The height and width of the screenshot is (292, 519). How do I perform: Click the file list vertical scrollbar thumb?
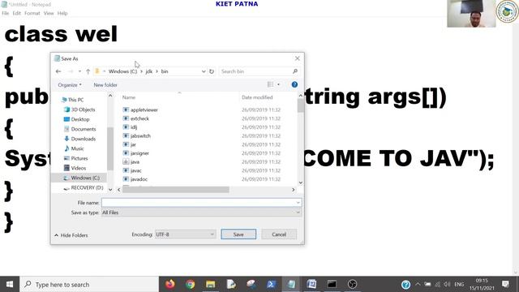click(301, 106)
